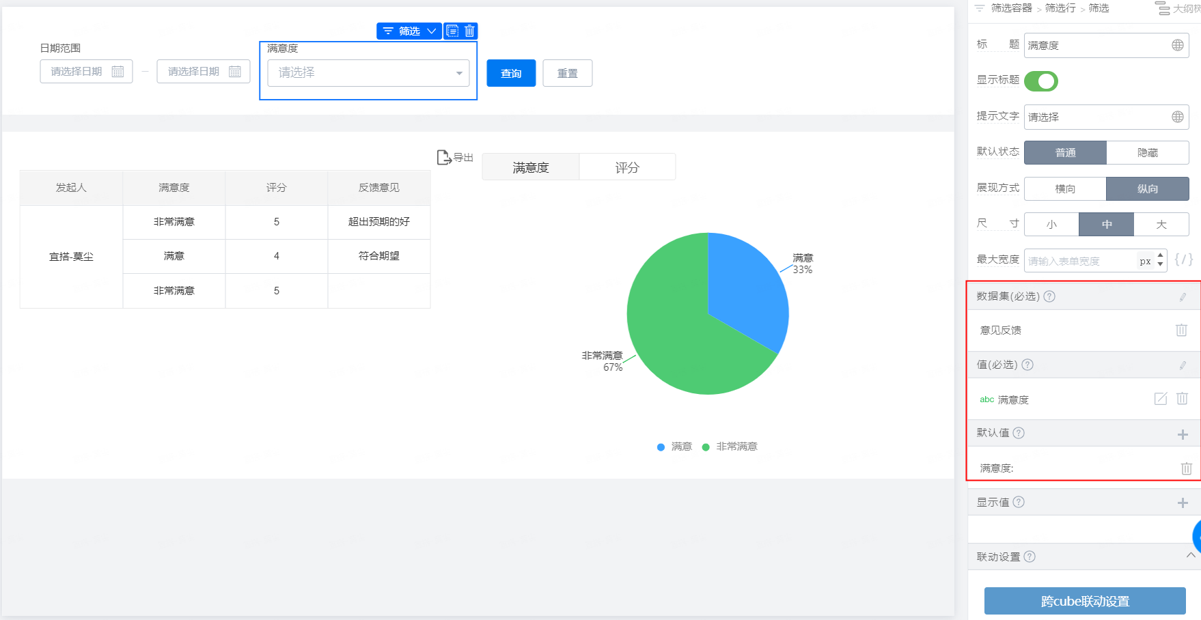The height and width of the screenshot is (620, 1201).
Task: Toggle 满意 legend item in pie chart
Action: pos(675,447)
